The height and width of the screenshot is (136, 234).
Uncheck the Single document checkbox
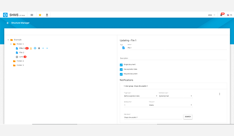(x=121, y=65)
